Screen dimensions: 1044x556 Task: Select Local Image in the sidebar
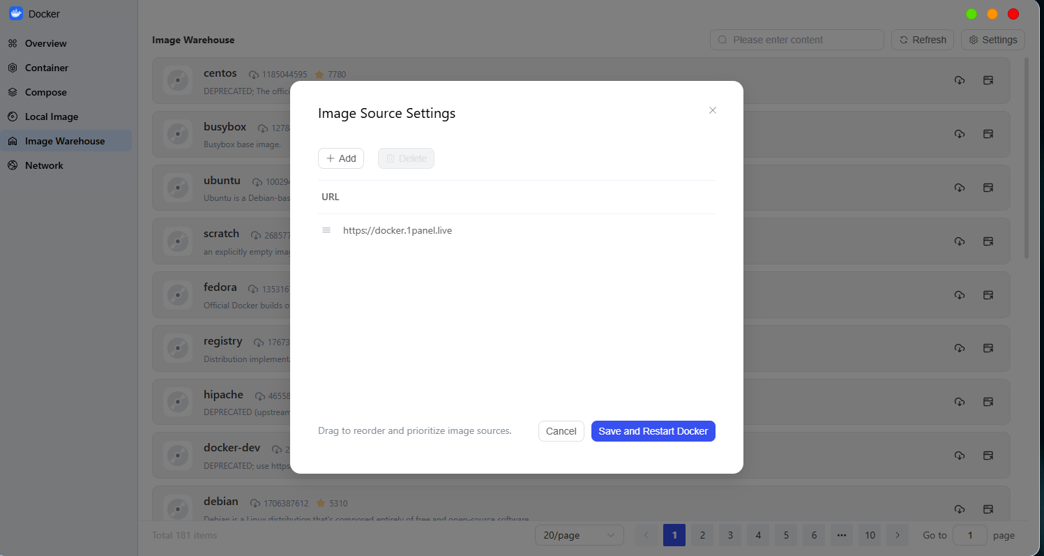tap(66, 117)
